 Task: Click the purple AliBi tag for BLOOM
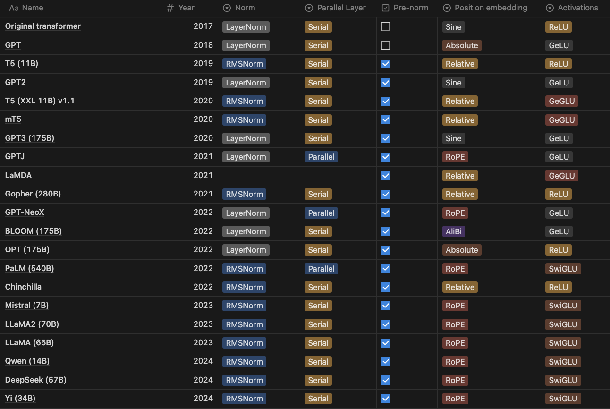click(454, 231)
